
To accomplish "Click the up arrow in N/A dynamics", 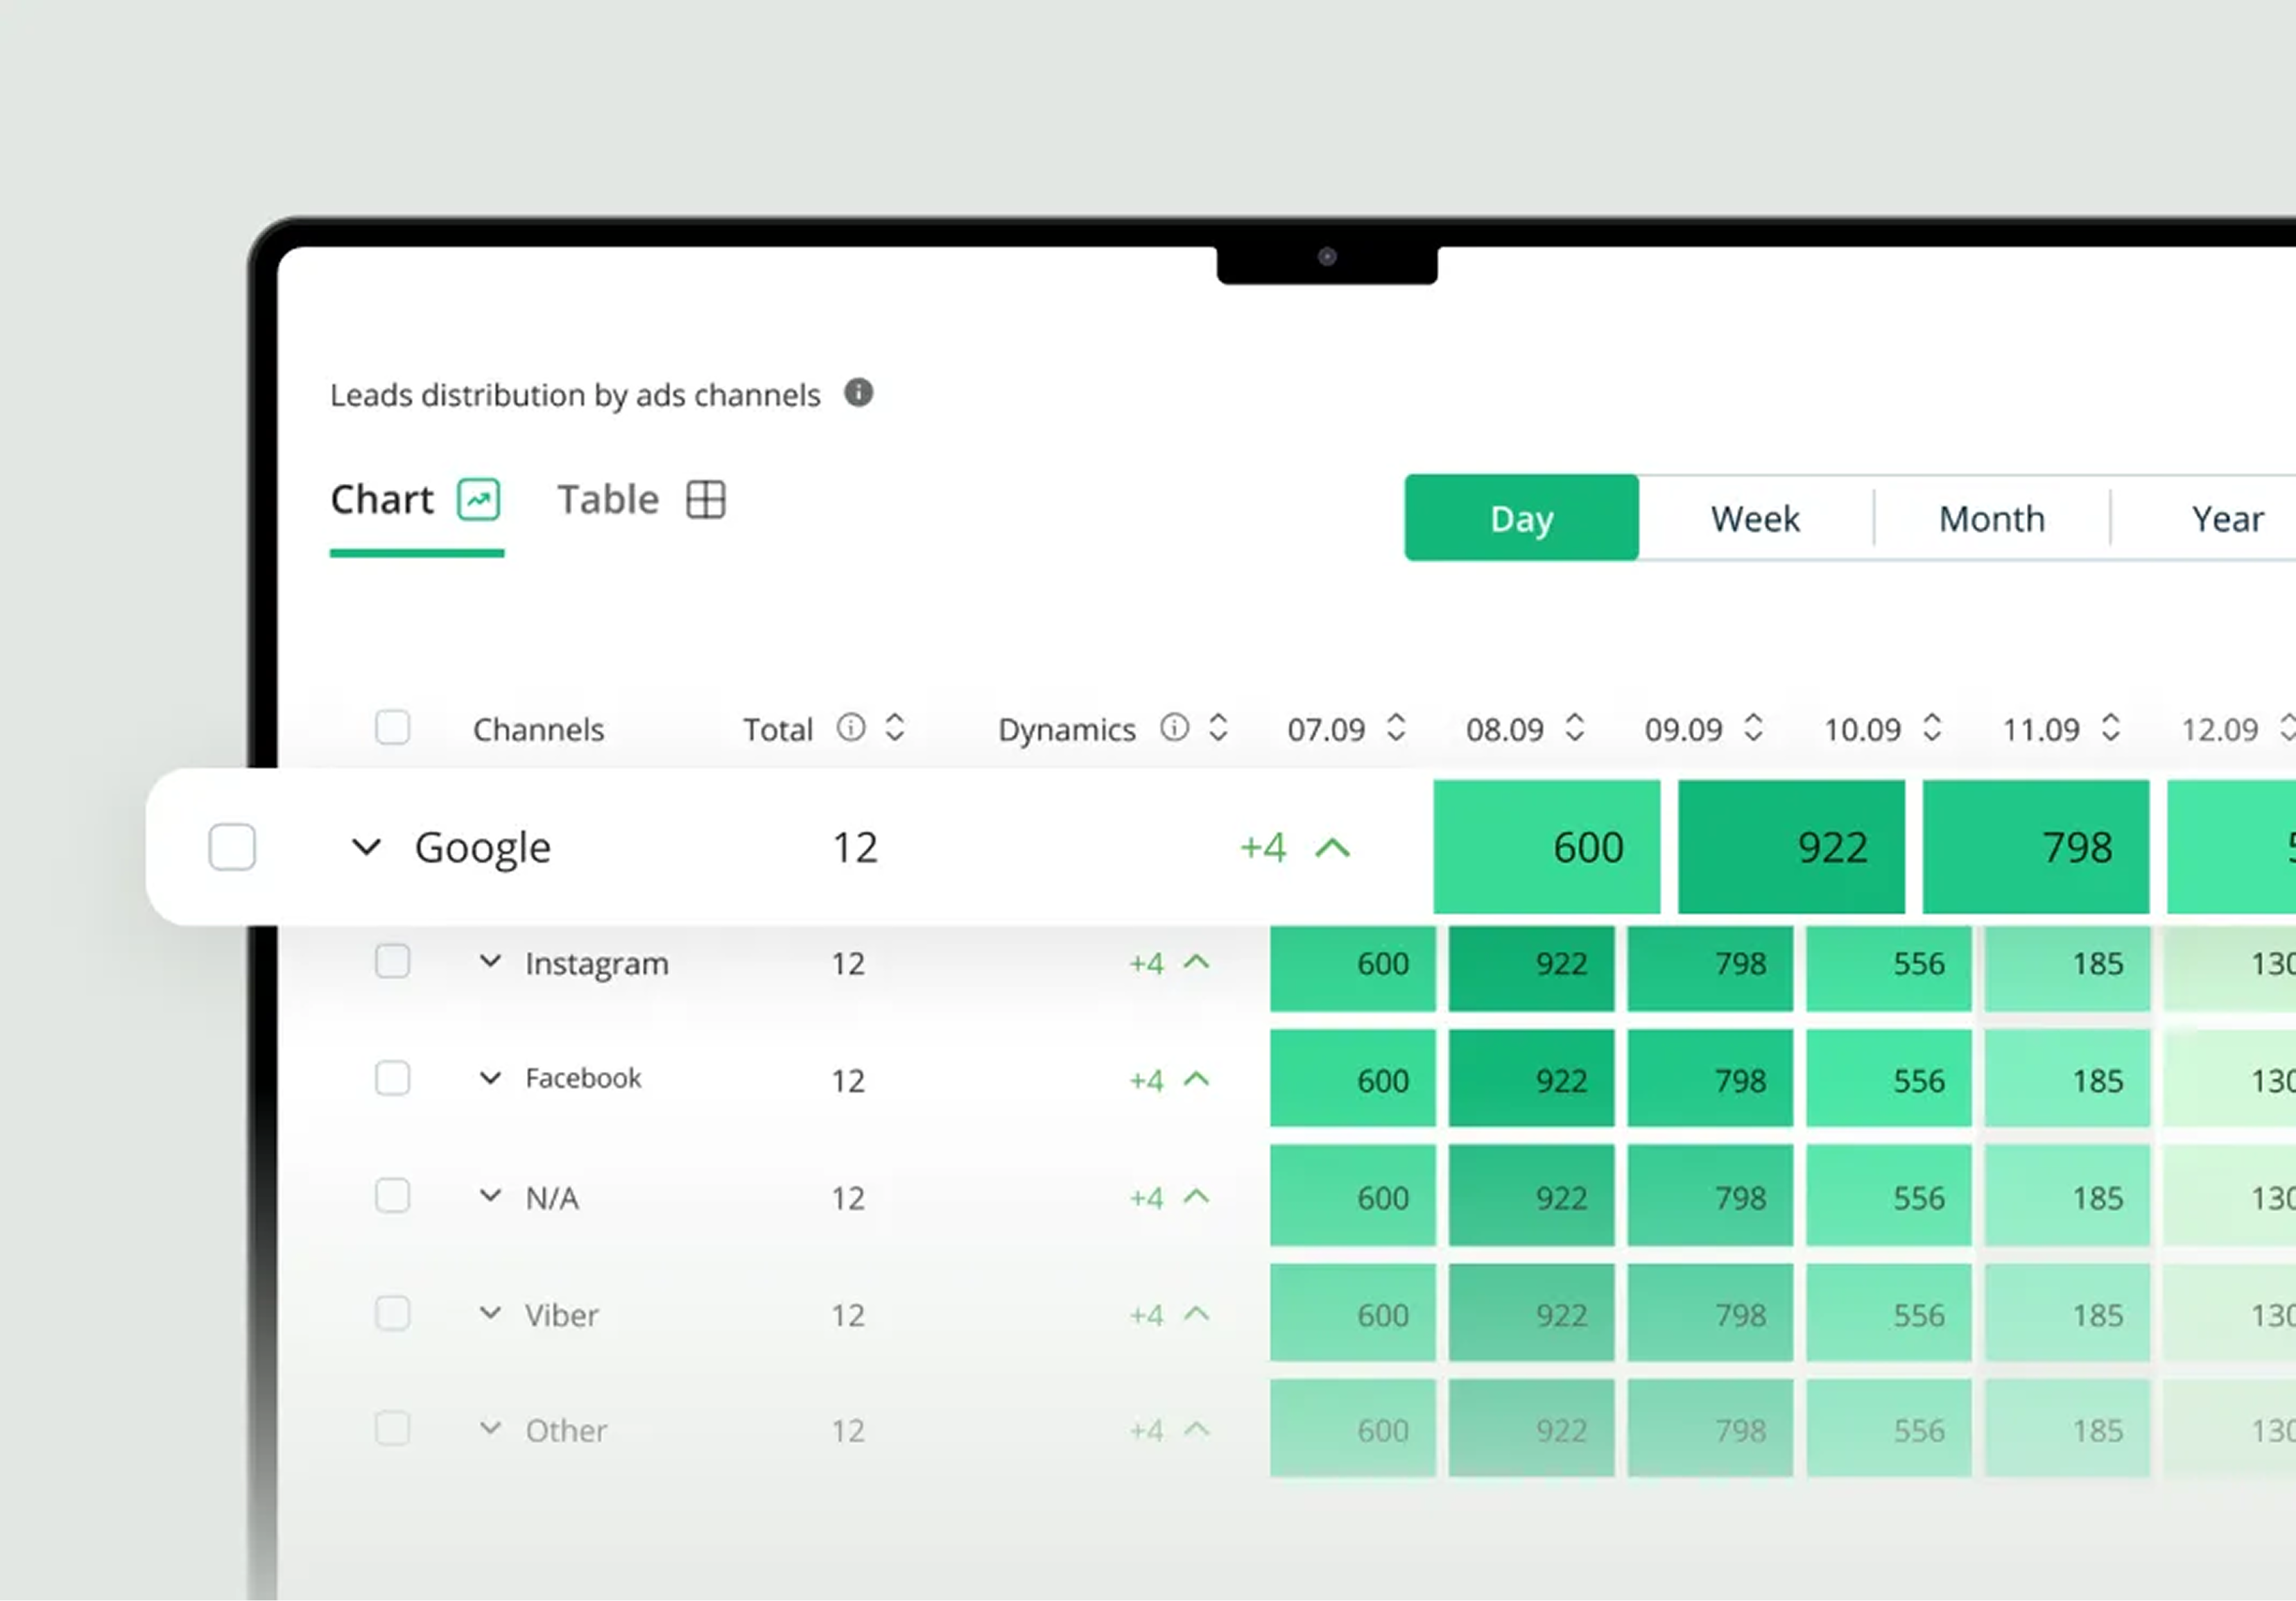I will coord(1197,1196).
